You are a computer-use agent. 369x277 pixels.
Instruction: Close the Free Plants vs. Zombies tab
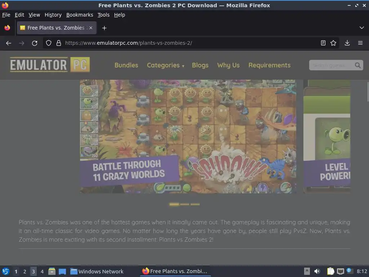[91, 28]
